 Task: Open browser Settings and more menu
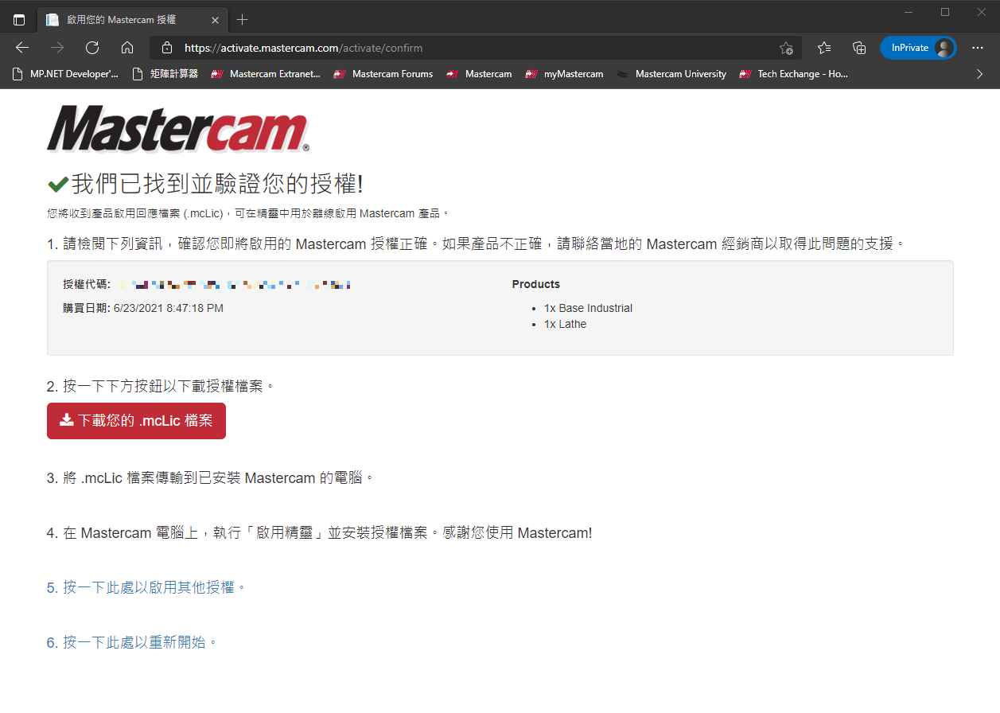point(978,48)
